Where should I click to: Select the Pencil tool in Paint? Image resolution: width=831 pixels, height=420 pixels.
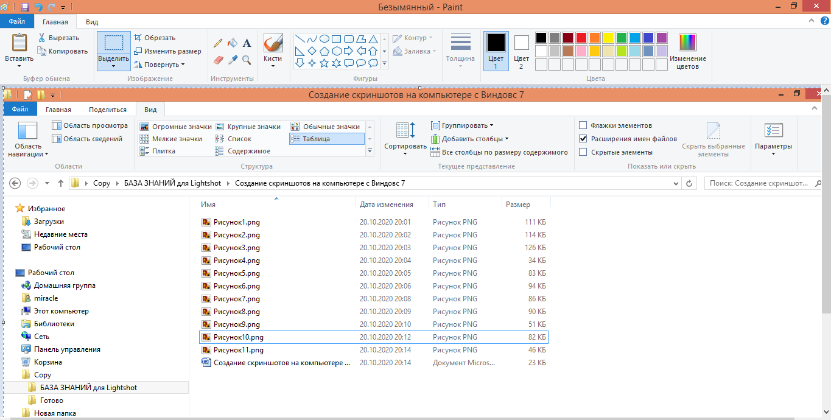click(x=218, y=43)
